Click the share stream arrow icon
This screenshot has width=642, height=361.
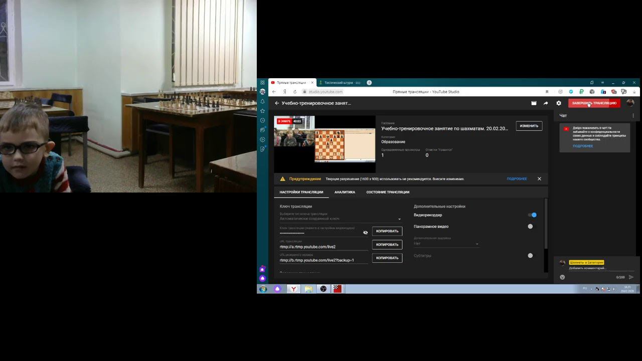pos(546,103)
